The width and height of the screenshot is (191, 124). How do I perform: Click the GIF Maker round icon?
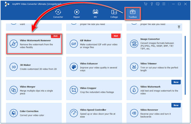(74, 44)
